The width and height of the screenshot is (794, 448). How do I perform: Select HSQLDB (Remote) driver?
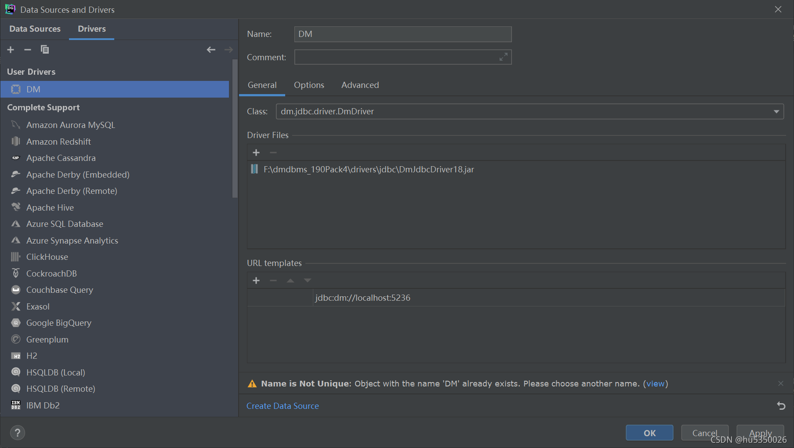115,389
